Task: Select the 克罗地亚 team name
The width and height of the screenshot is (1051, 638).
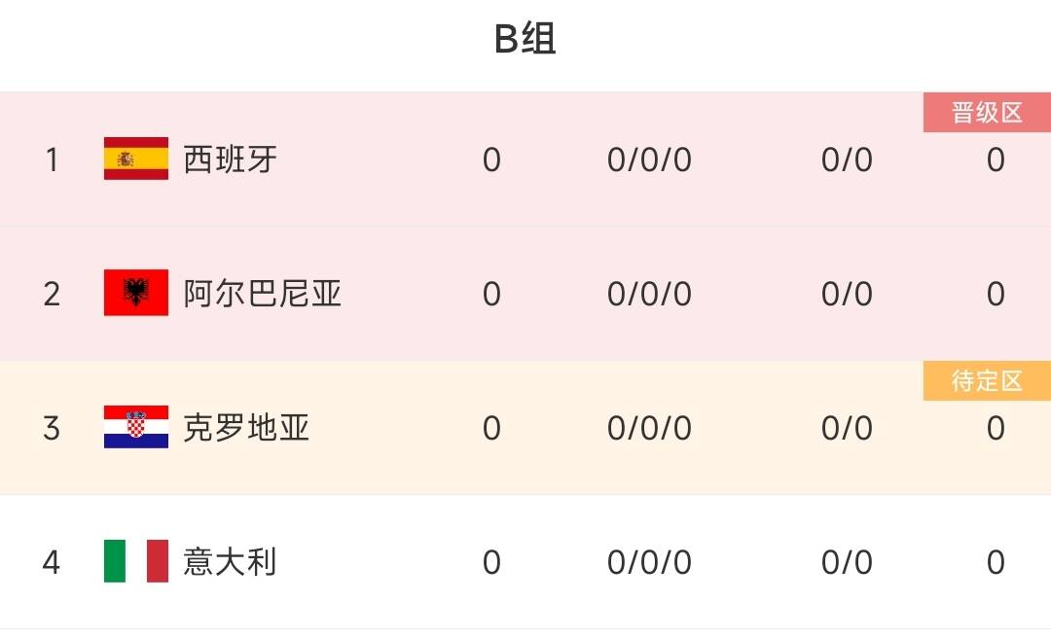Action: point(246,428)
